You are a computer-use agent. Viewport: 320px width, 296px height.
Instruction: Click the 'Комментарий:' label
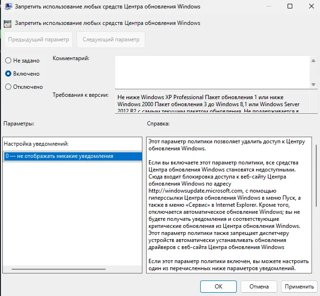pyautogui.click(x=71, y=58)
